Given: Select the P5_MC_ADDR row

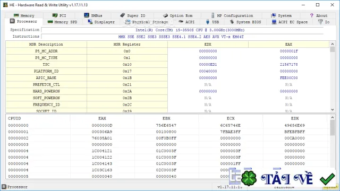Looking at the screenshot, I should pyautogui.click(x=167, y=51).
